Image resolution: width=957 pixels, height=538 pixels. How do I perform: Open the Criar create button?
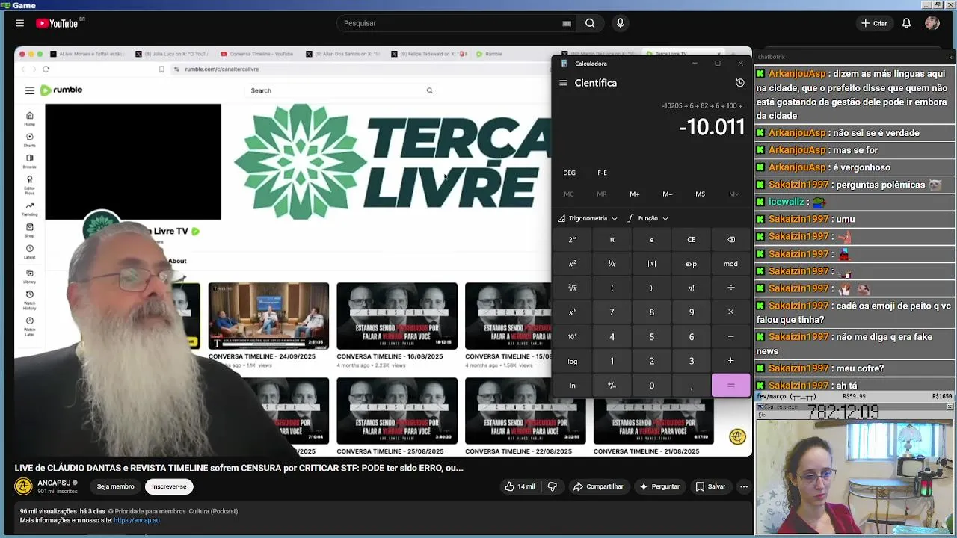(x=874, y=23)
